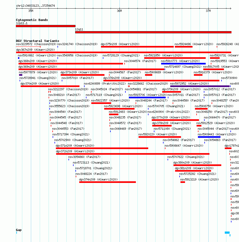239x242 pixels.
Task: Open variant label nsv5924496 (Almarri2020)
Action: click(x=194, y=44)
